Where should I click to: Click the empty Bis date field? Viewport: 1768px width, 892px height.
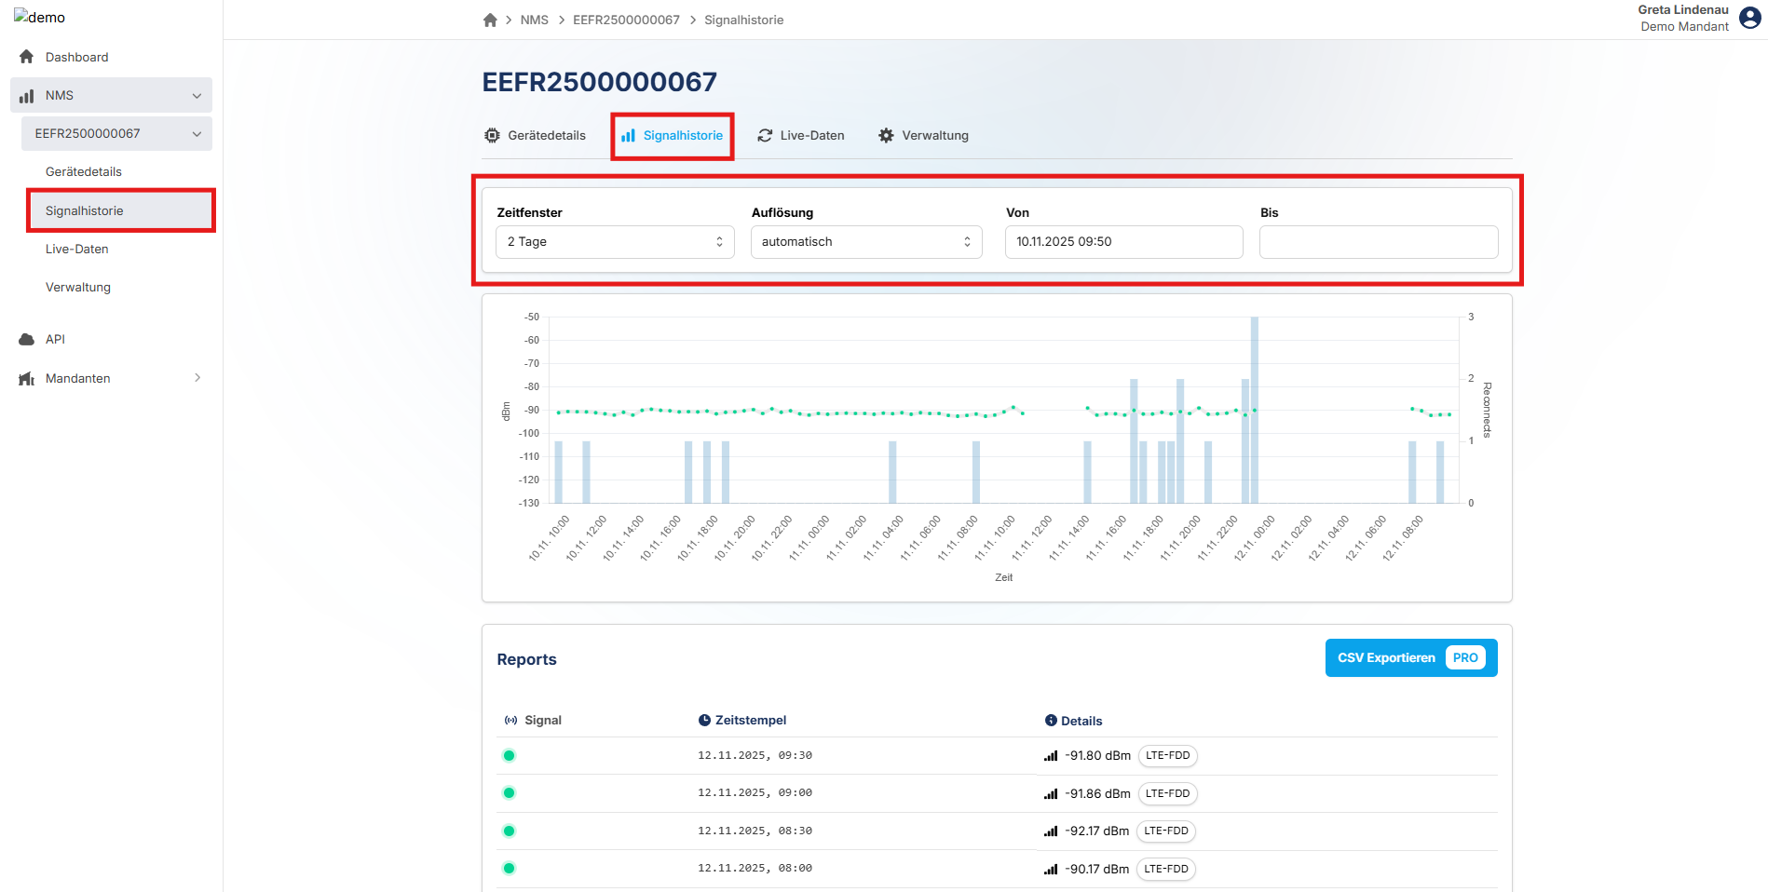(1378, 242)
